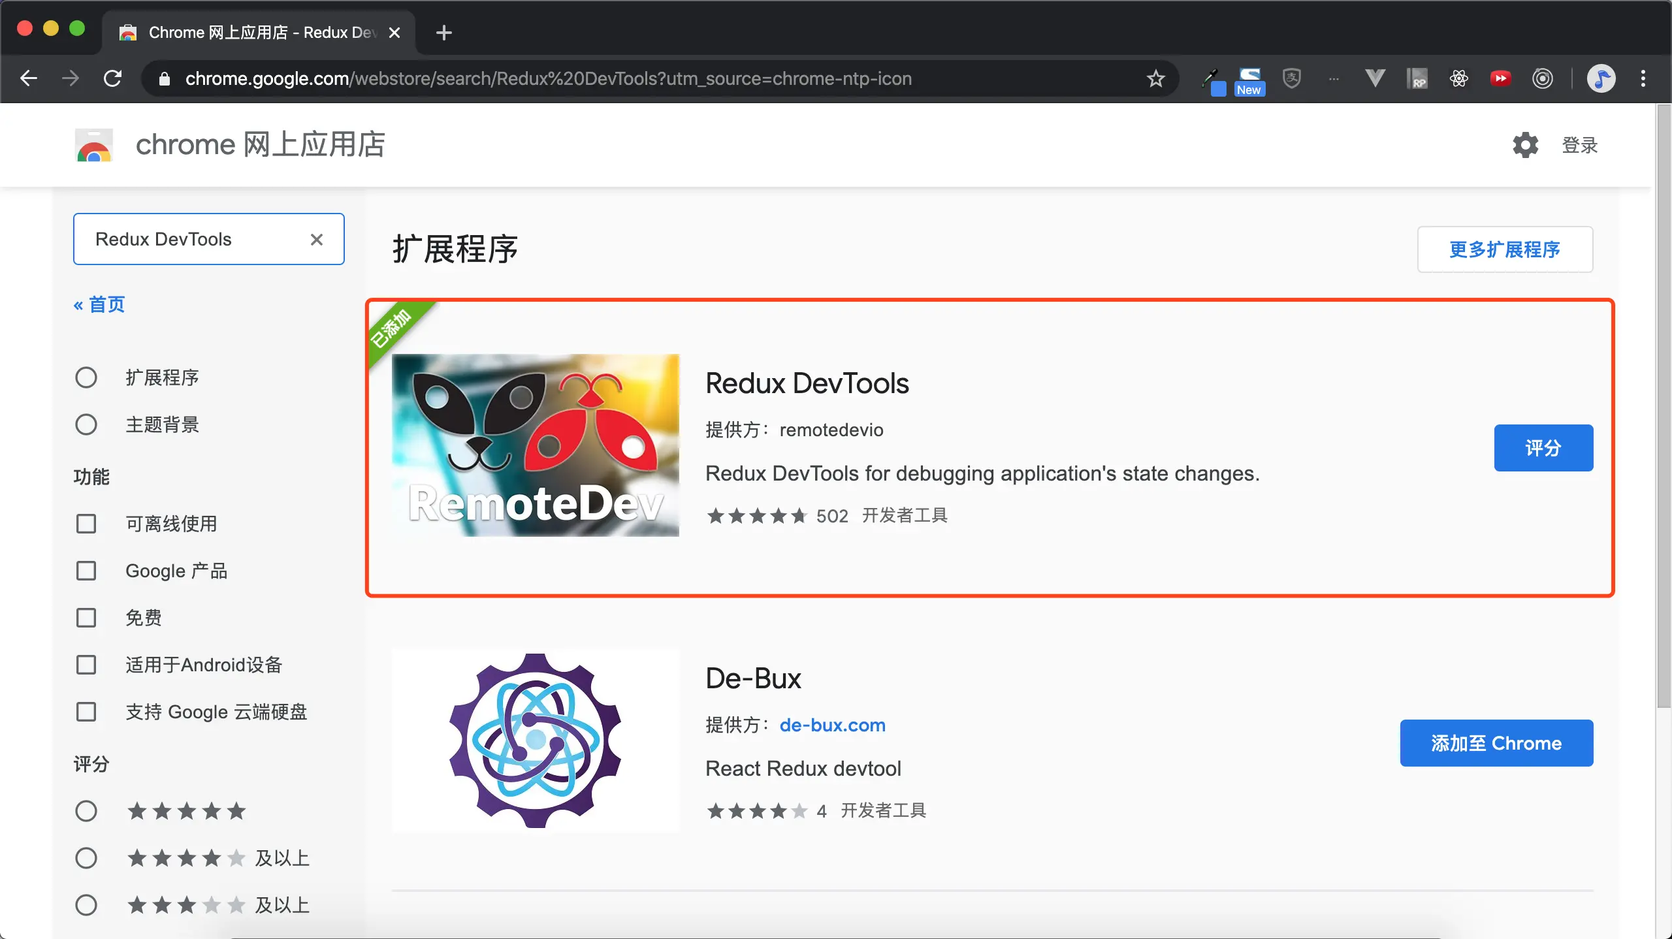Click the 登录 sign-in link
Viewport: 1672px width, 939px height.
point(1580,145)
